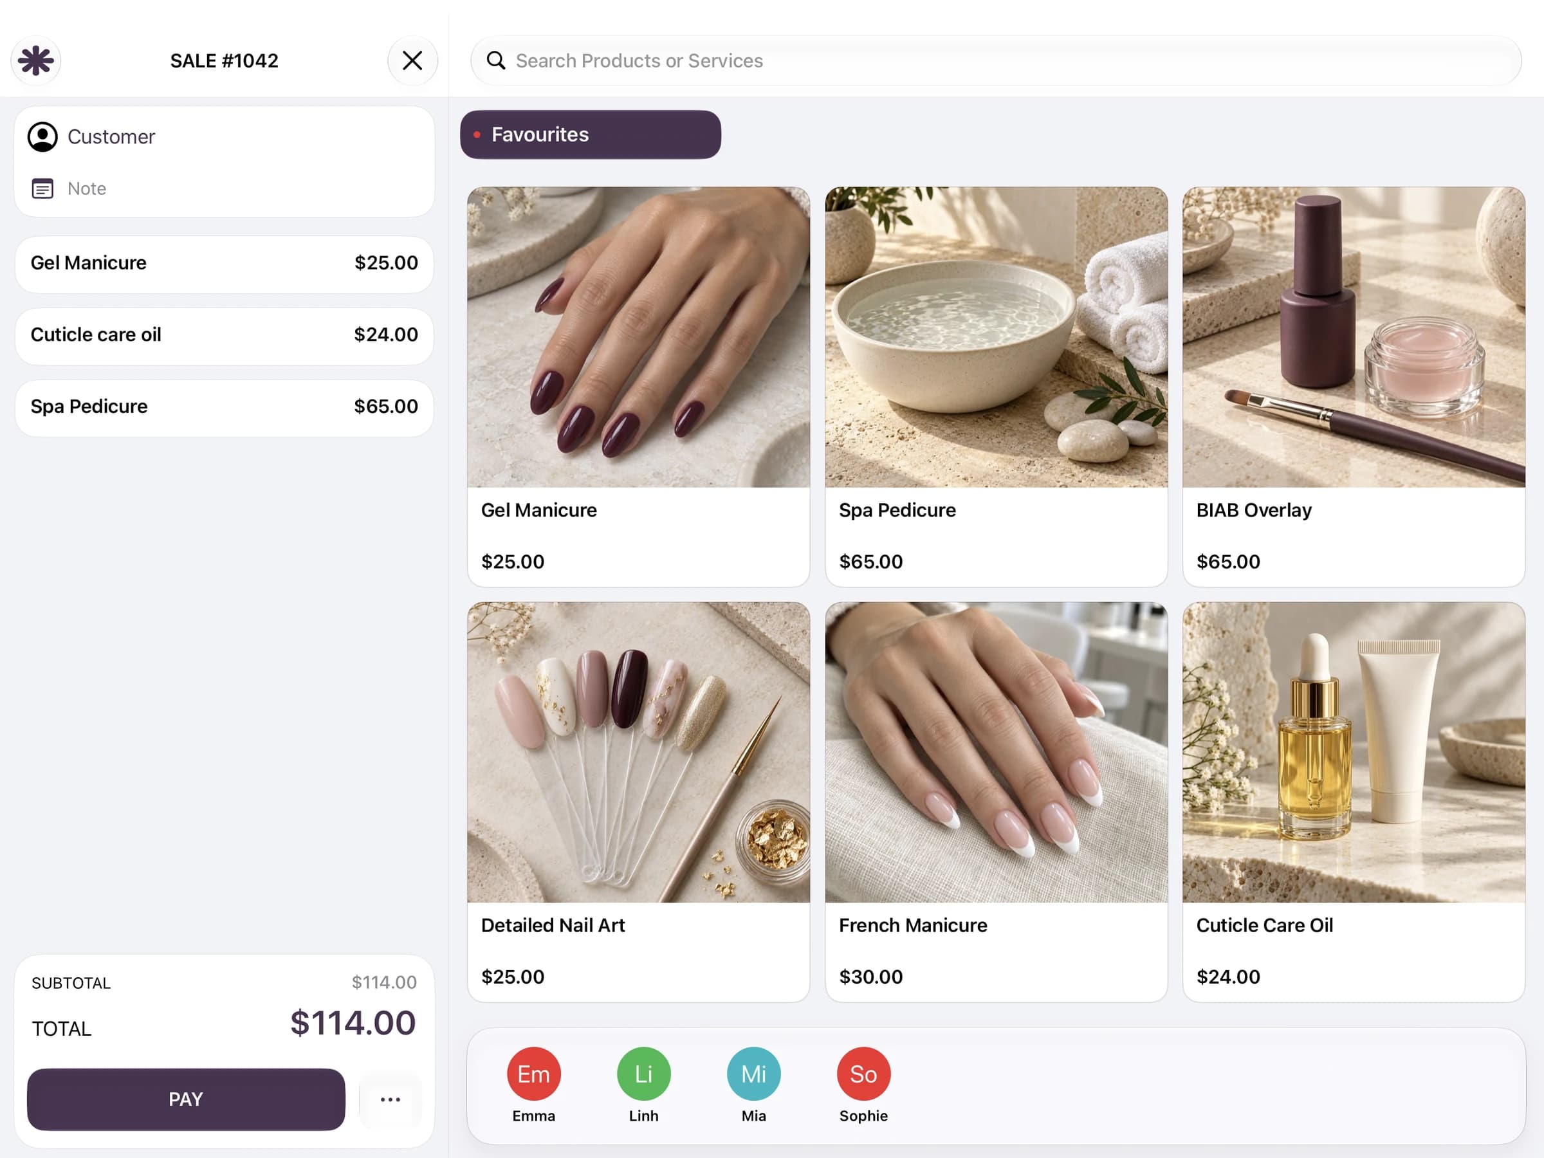Click the Customer profile icon
1544x1158 pixels.
(42, 137)
